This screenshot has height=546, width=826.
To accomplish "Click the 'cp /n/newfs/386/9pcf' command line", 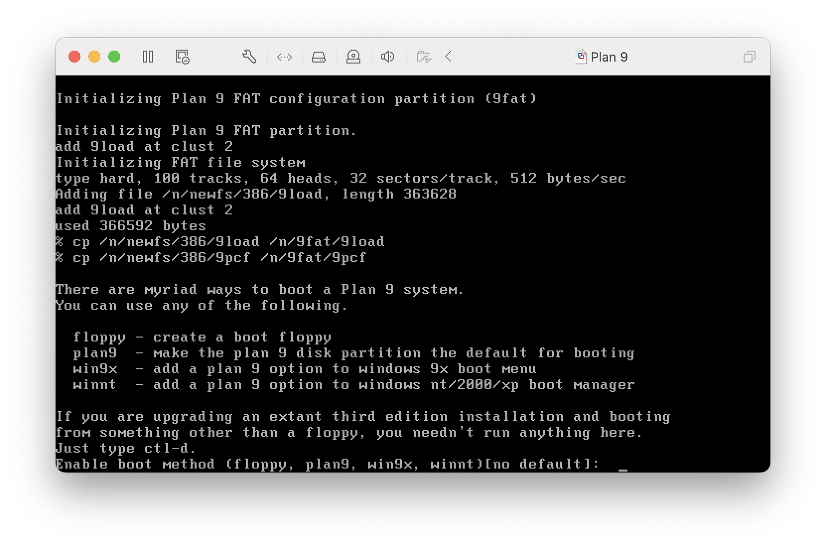I will 211,258.
